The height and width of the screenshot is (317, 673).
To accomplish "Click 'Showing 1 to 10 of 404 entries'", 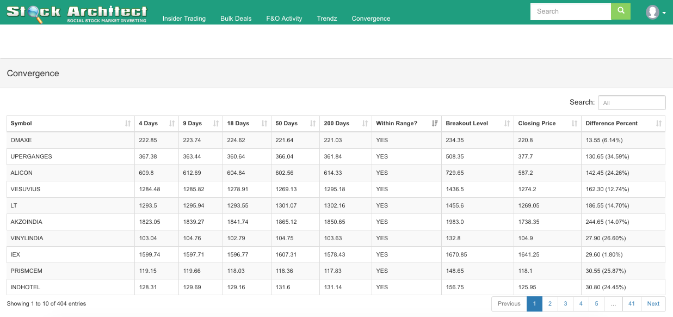I will [x=46, y=304].
